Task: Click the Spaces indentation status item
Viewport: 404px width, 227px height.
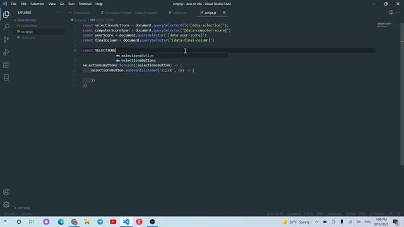Action: (294, 214)
